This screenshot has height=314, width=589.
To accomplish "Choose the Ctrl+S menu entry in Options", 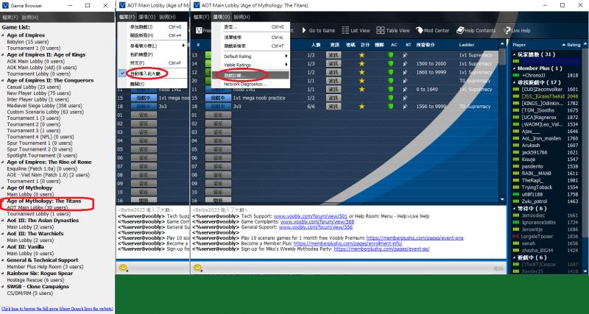I will tap(250, 27).
